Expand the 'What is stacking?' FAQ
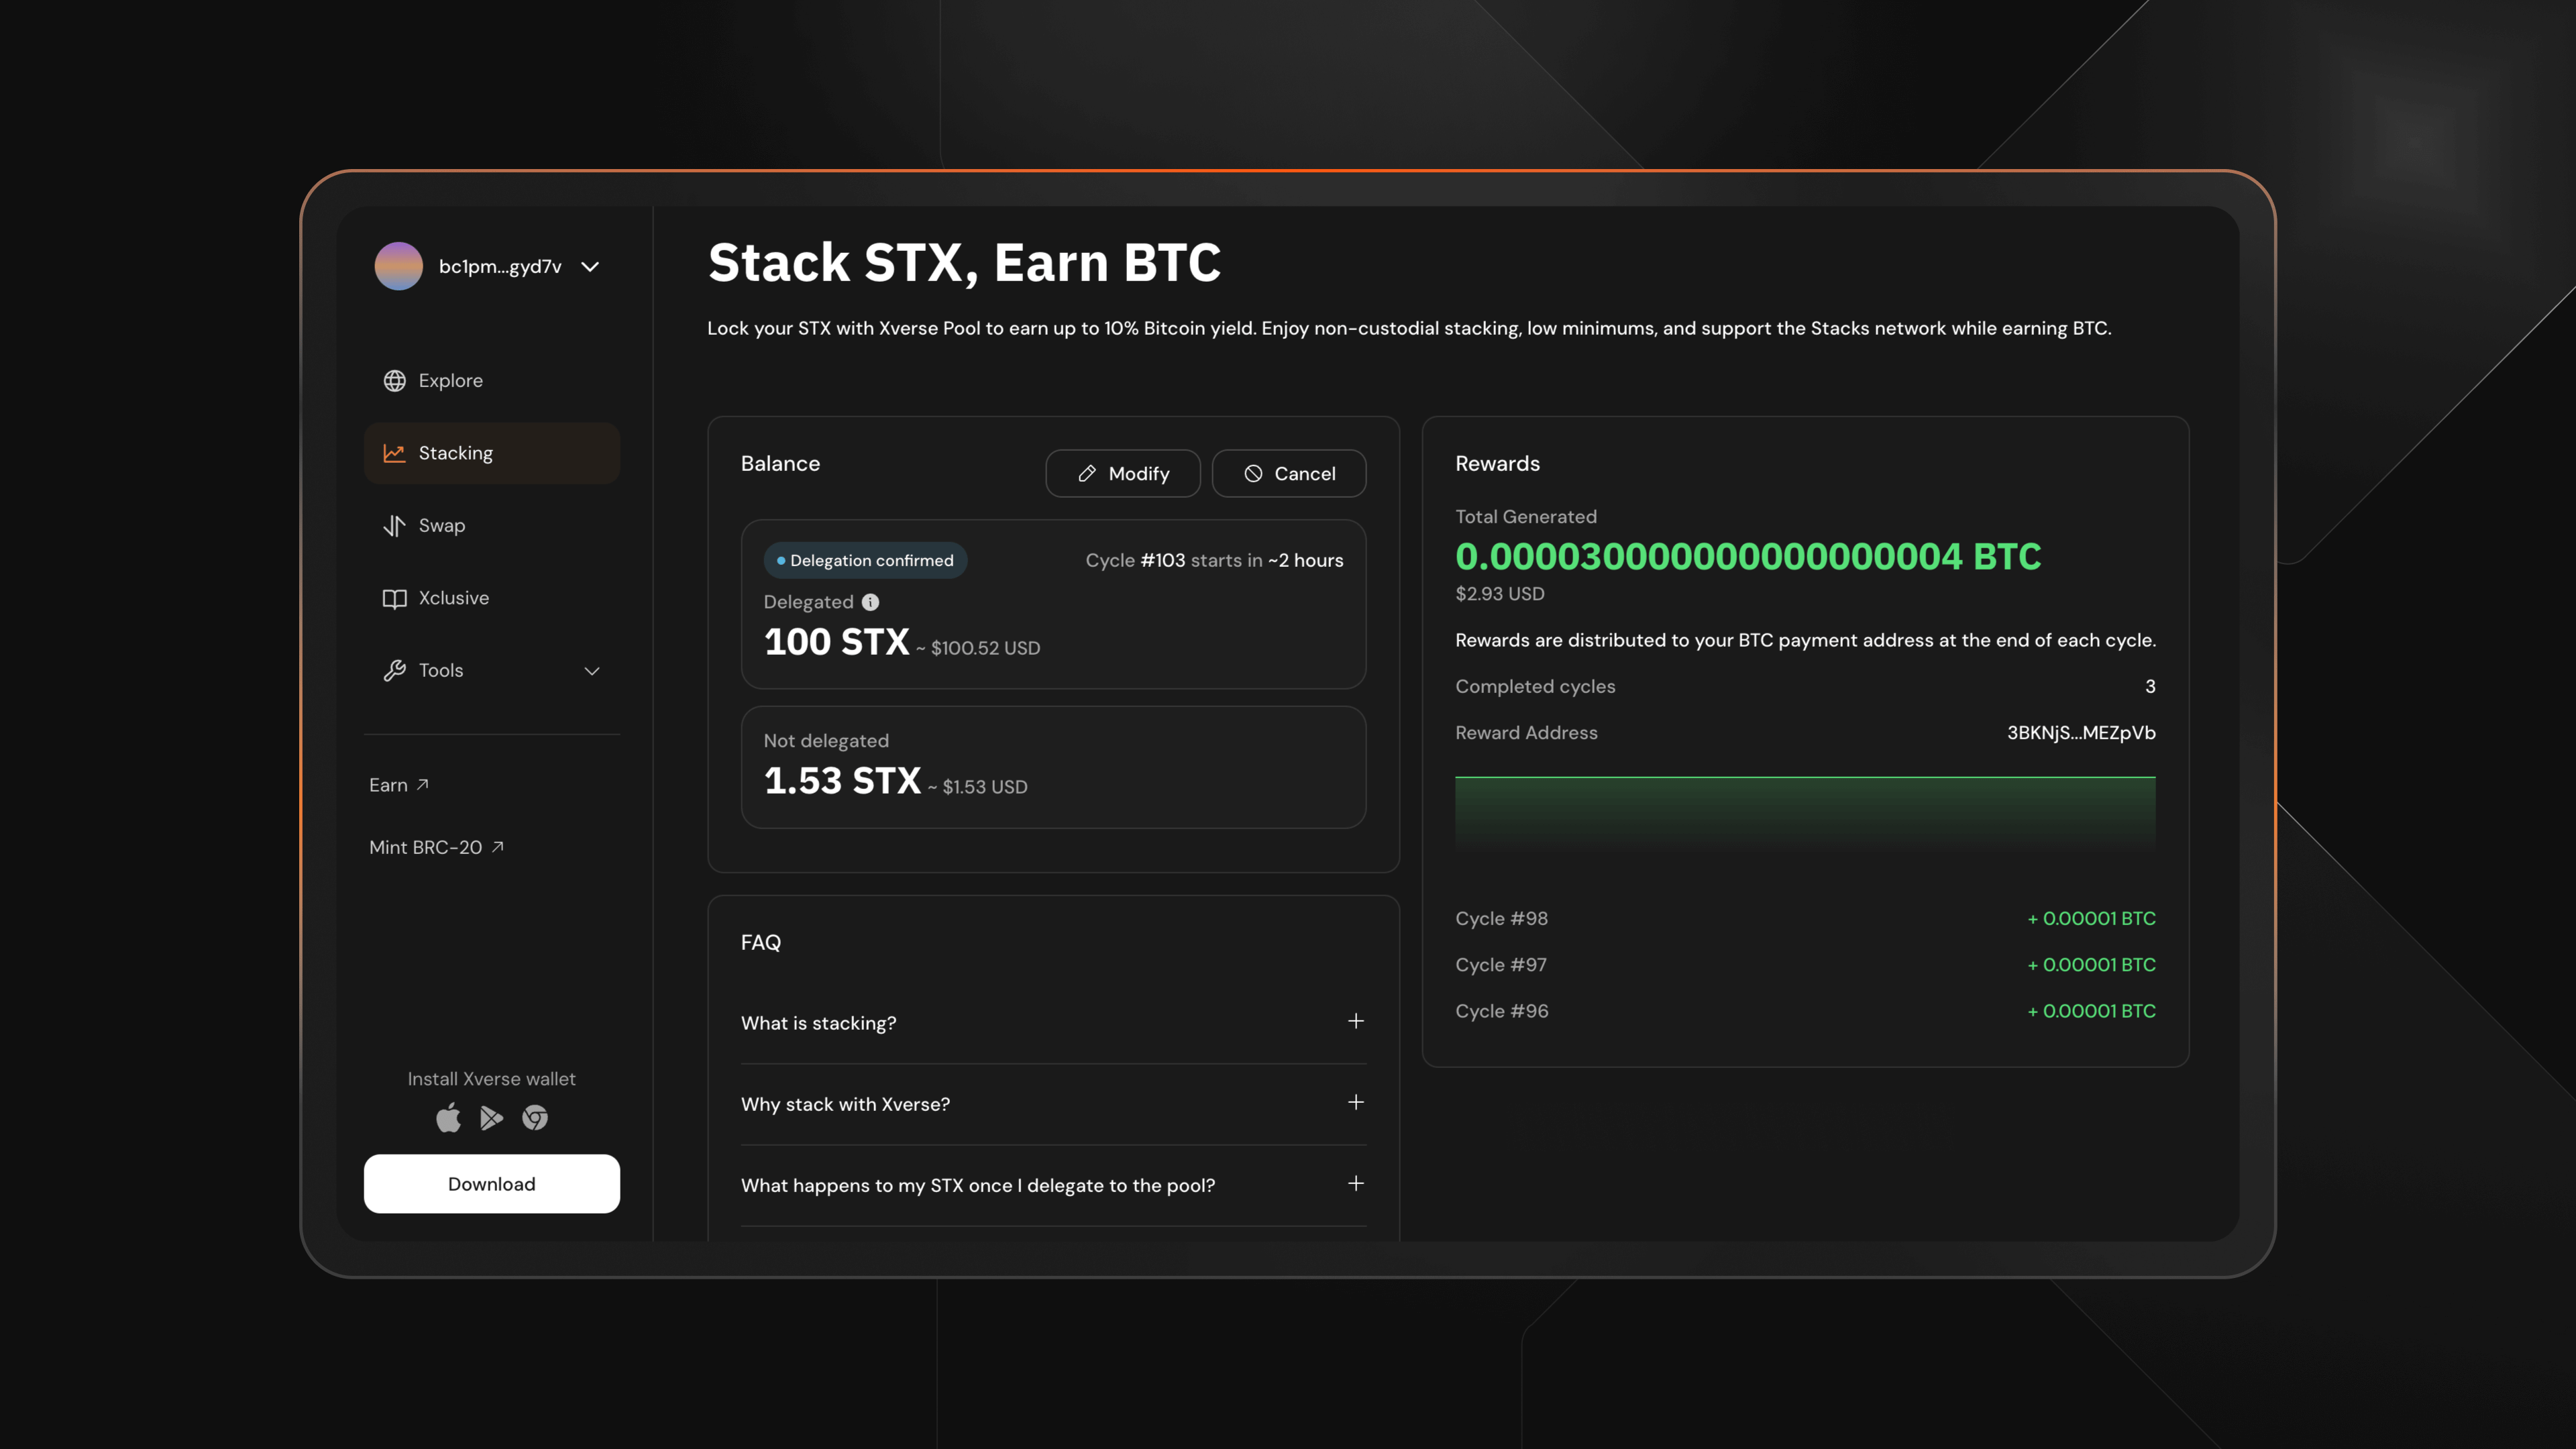Viewport: 2576px width, 1449px height. point(1053,1023)
